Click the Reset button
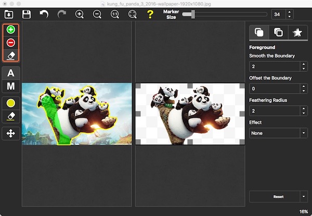 click(x=275, y=197)
